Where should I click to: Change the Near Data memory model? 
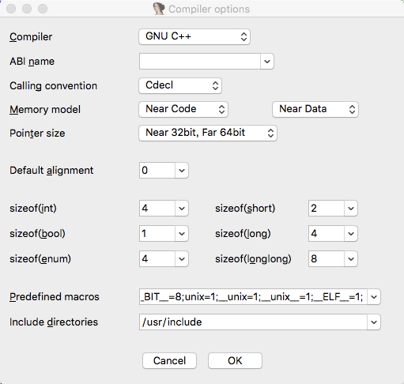(x=315, y=109)
